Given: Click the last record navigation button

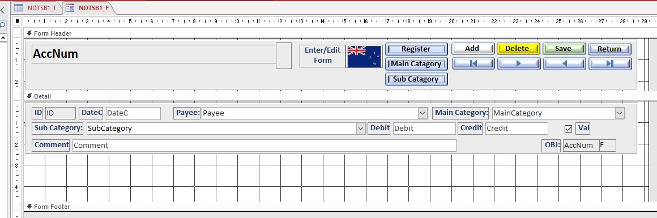Looking at the screenshot, I should click(609, 64).
